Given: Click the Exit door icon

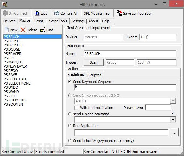Looking at the screenshot, I should [37, 13].
